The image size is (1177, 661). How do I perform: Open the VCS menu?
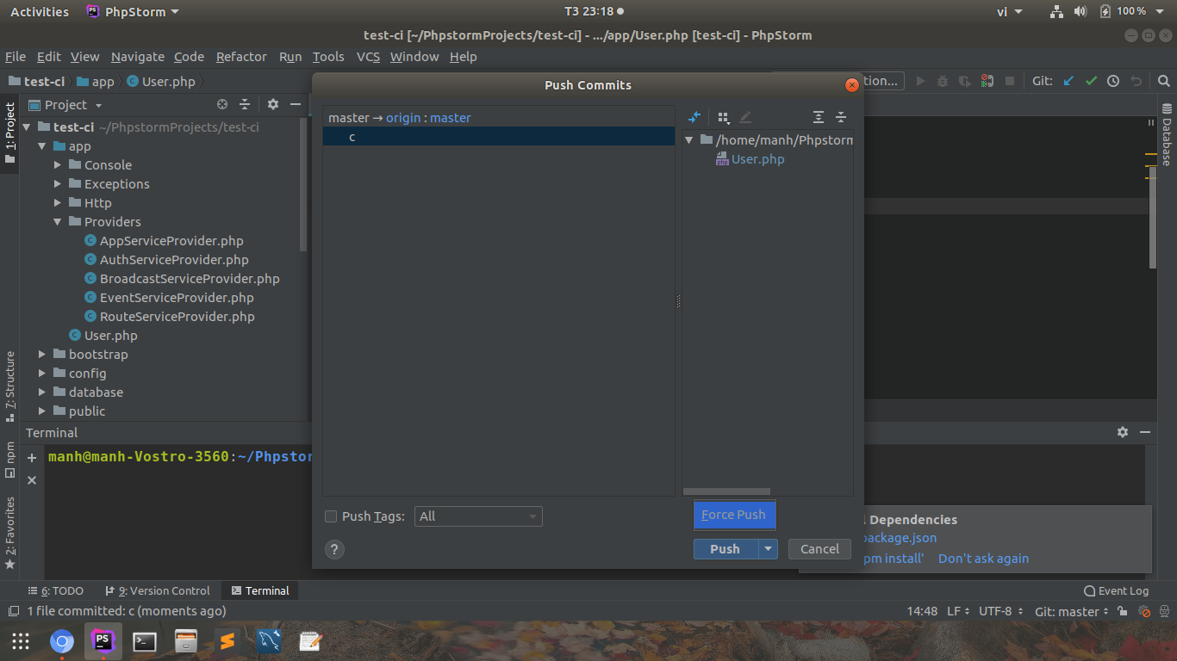pos(368,57)
